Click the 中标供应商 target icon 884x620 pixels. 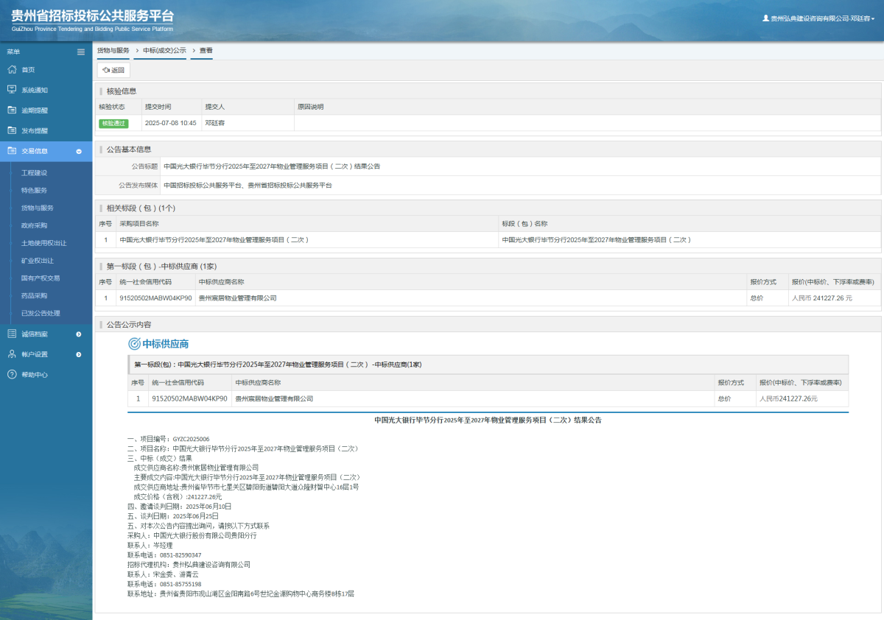[x=134, y=344]
